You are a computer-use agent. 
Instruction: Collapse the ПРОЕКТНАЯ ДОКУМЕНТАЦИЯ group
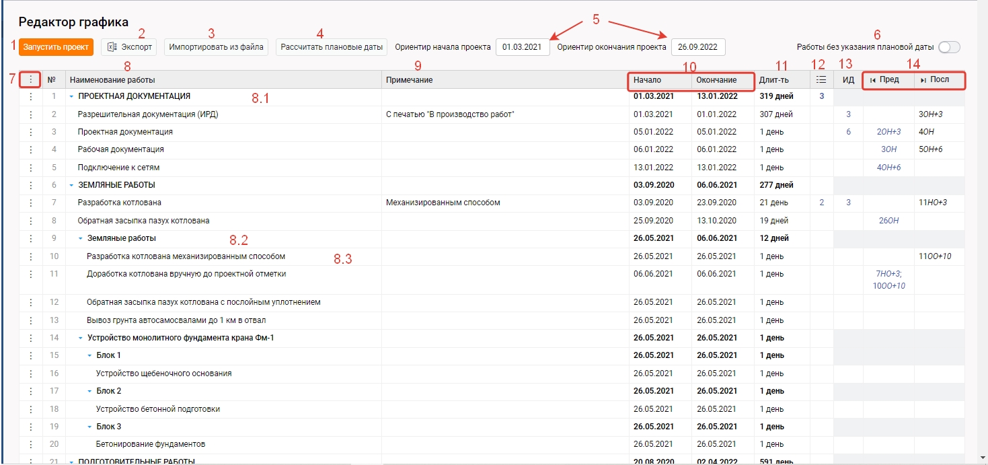(x=71, y=97)
